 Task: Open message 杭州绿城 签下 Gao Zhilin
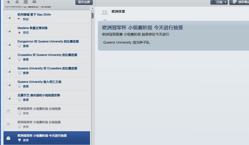click(34, 15)
